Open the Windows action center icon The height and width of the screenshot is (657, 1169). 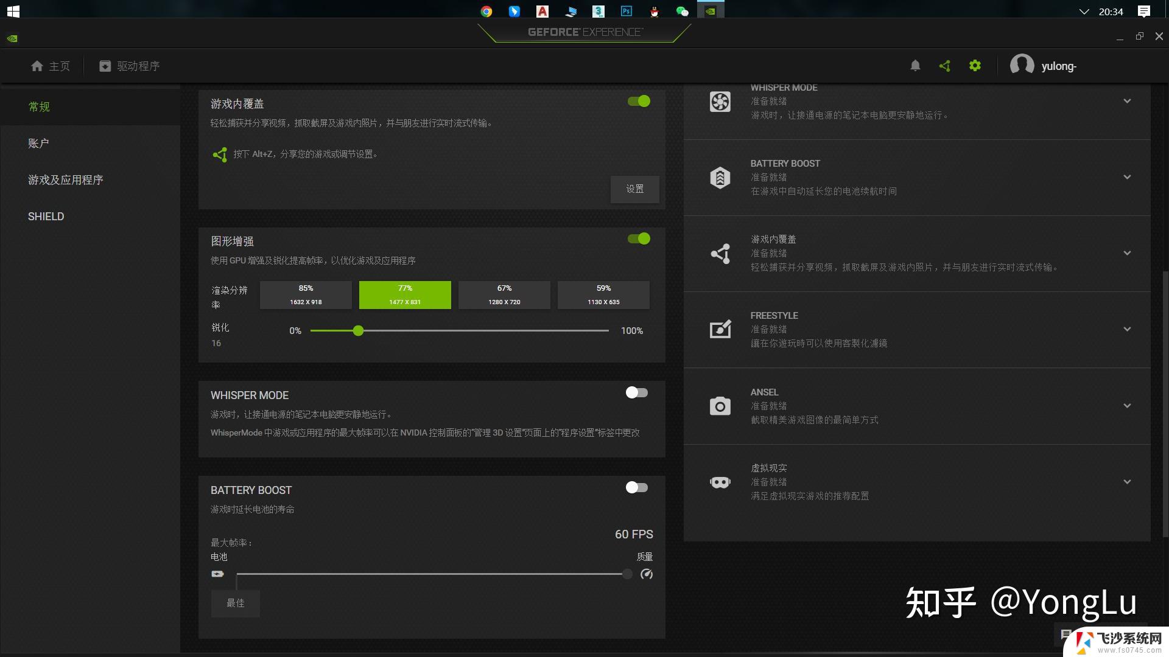pyautogui.click(x=1144, y=11)
